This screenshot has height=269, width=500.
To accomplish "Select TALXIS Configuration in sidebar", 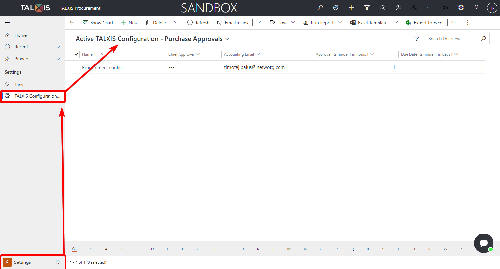I will 33,96.
